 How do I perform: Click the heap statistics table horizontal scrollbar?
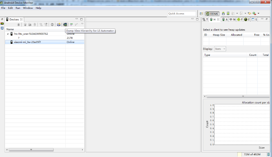pyautogui.click(x=238, y=96)
